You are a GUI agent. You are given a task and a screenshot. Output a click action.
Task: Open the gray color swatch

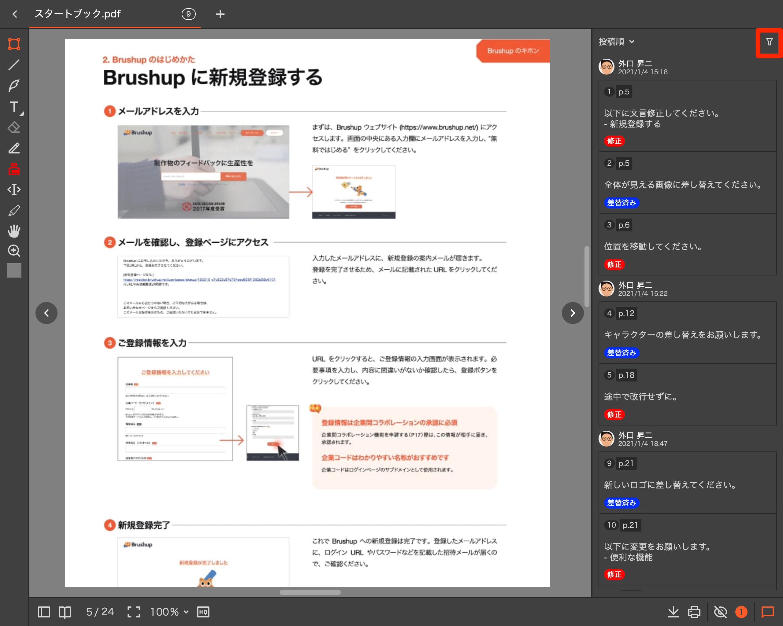pyautogui.click(x=14, y=270)
